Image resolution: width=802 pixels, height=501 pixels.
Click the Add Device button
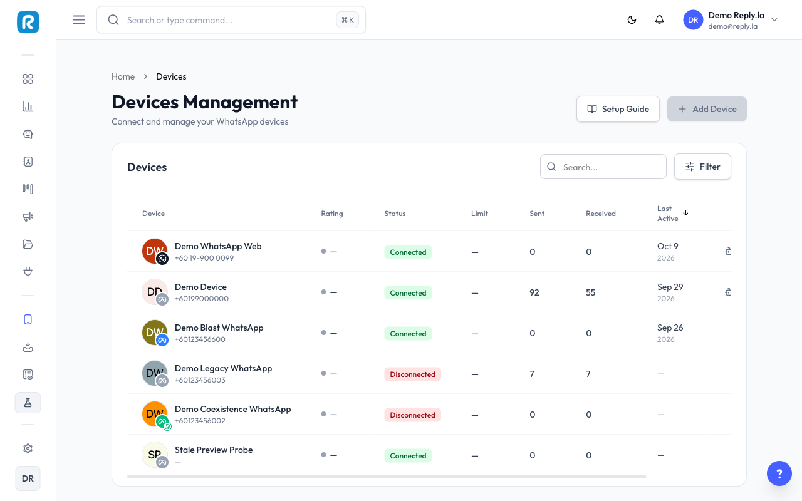(x=707, y=109)
